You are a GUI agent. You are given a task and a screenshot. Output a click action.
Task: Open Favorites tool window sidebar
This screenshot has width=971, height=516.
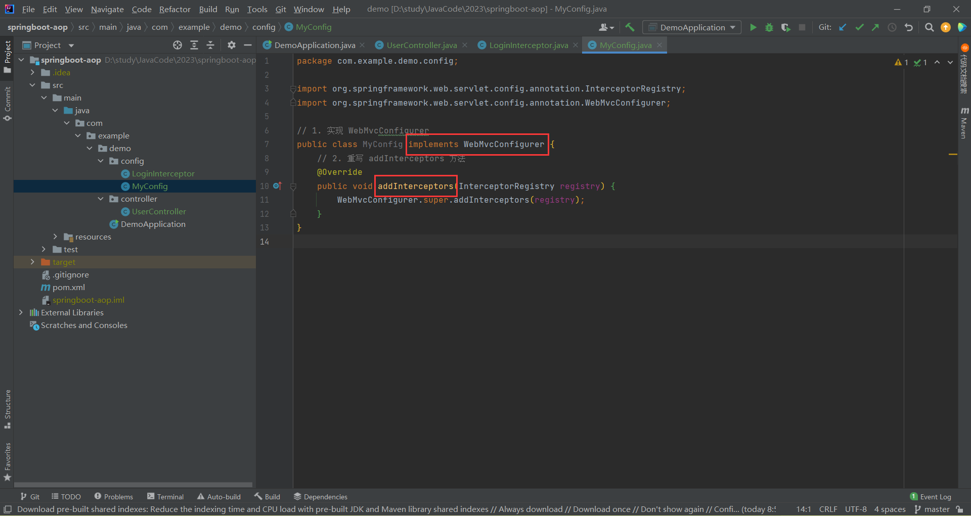pyautogui.click(x=7, y=462)
